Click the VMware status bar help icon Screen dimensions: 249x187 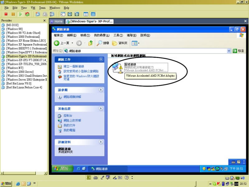pyautogui.click(x=126, y=177)
